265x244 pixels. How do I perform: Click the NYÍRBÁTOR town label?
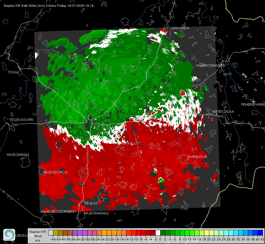(197, 157)
